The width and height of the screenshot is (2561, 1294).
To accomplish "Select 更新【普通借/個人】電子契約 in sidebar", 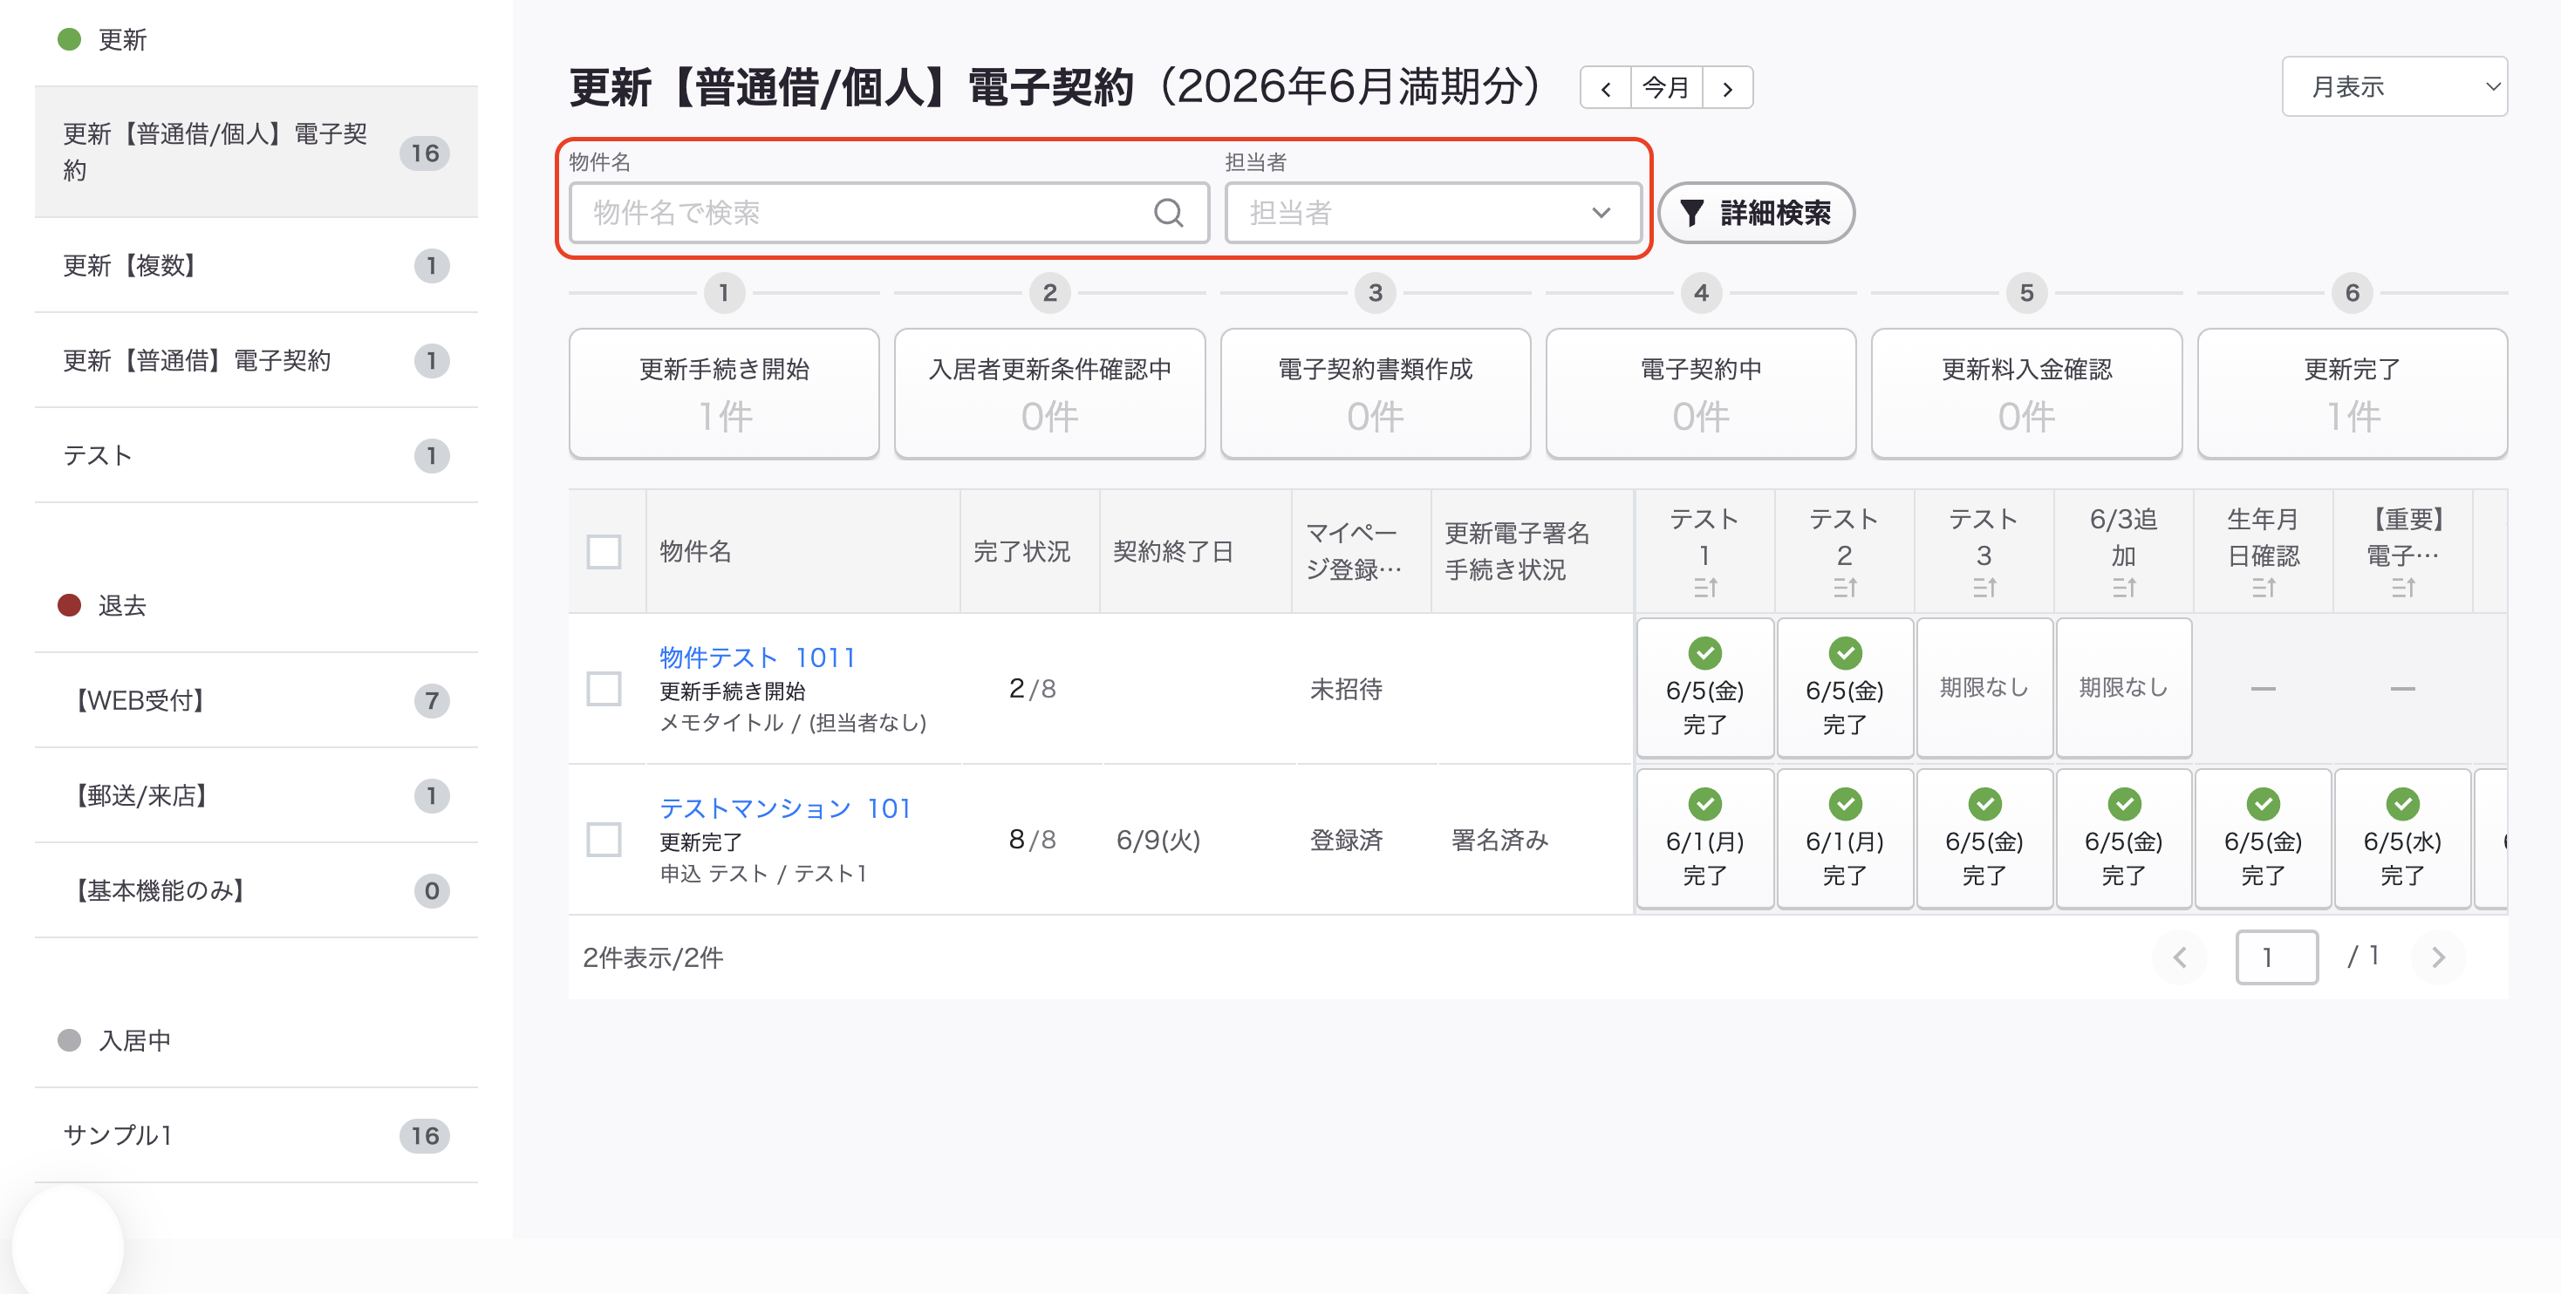I will pos(256,152).
